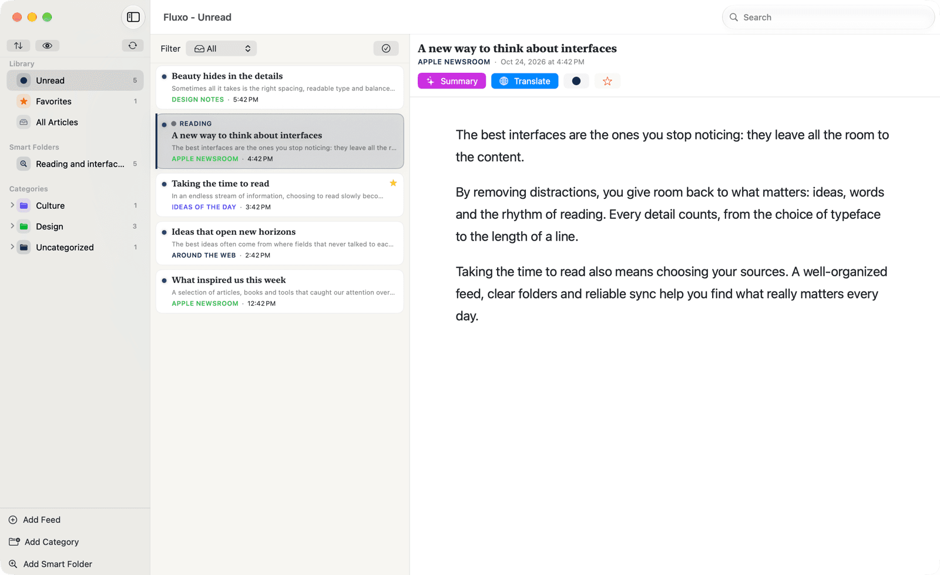Click the DESIGN NOTES feed label
This screenshot has height=575, width=940.
pos(197,99)
